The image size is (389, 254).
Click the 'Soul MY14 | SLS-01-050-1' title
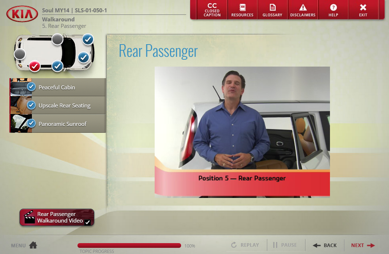tap(74, 10)
